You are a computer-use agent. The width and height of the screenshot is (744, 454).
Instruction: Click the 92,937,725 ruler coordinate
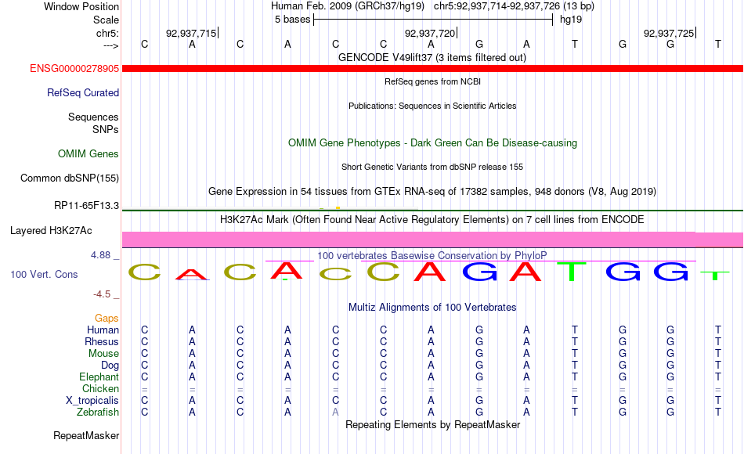[x=669, y=33]
